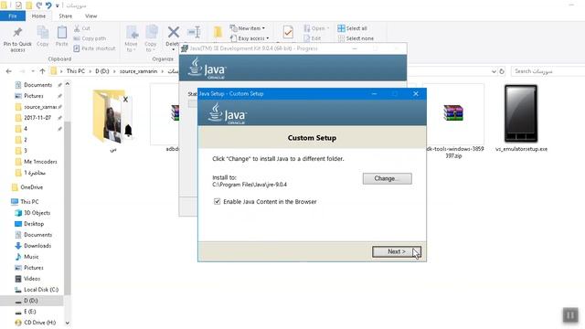Click the Refresh button beside address bar
The width and height of the screenshot is (585, 329).
click(x=502, y=71)
